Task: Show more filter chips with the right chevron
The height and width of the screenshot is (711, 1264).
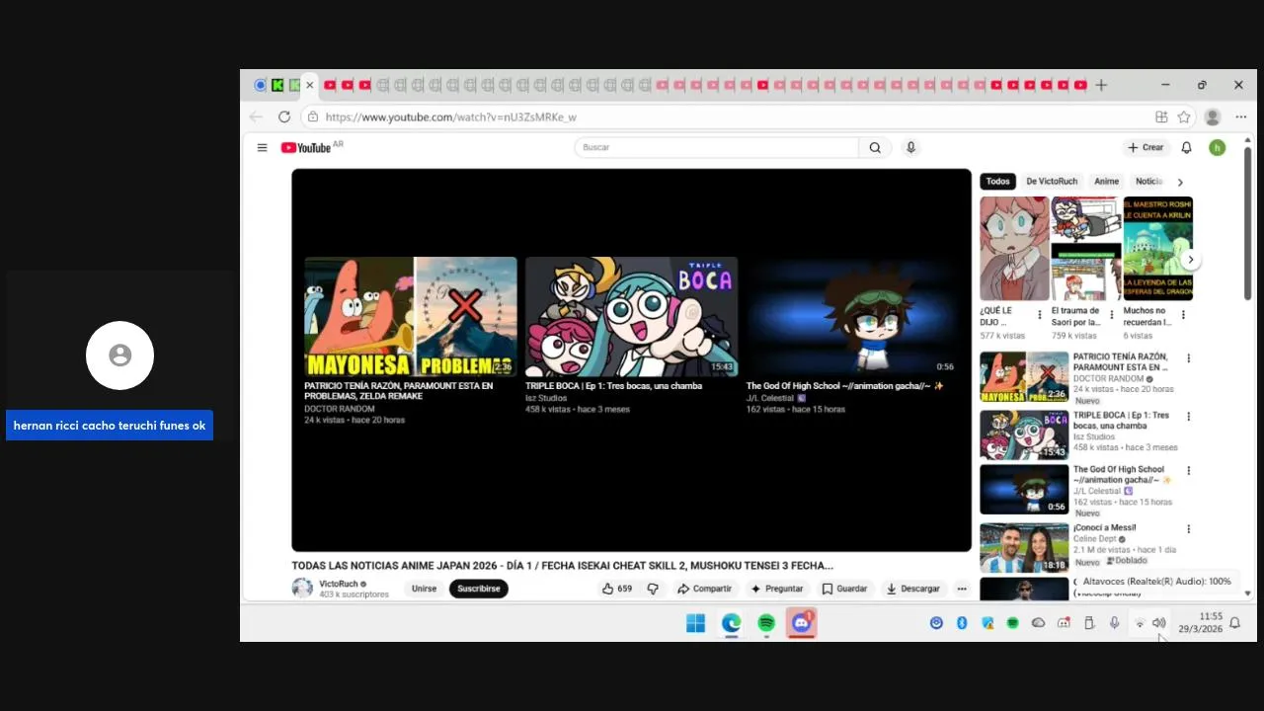Action: tap(1180, 182)
